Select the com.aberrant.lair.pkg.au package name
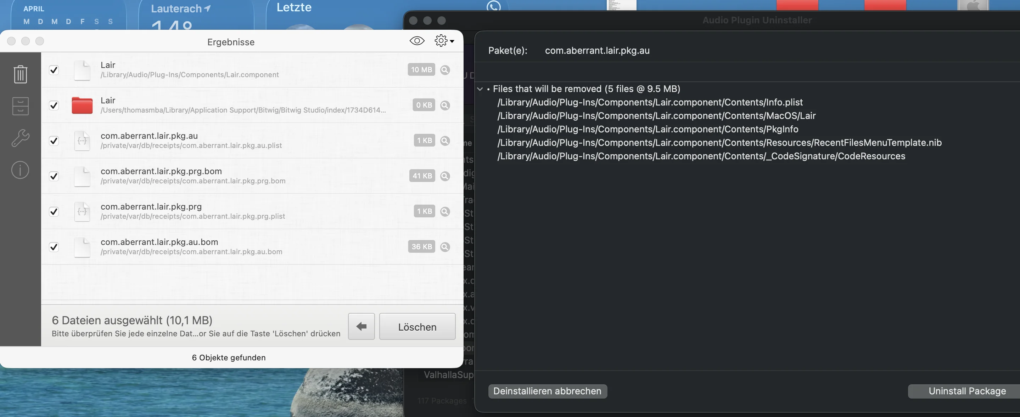This screenshot has width=1020, height=417. [597, 51]
